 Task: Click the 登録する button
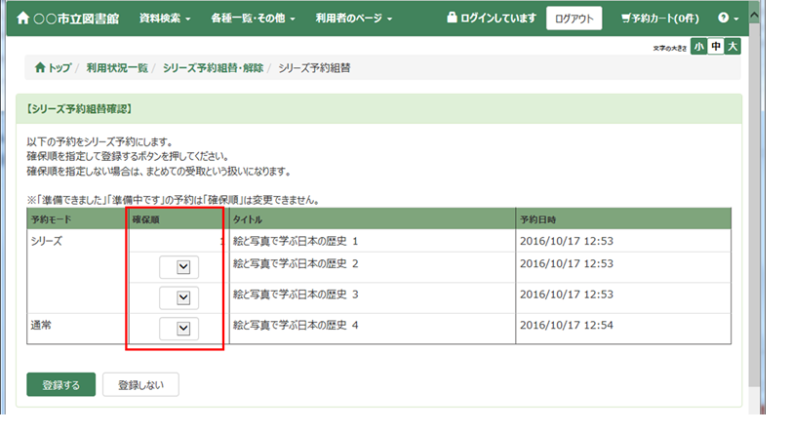tap(60, 384)
